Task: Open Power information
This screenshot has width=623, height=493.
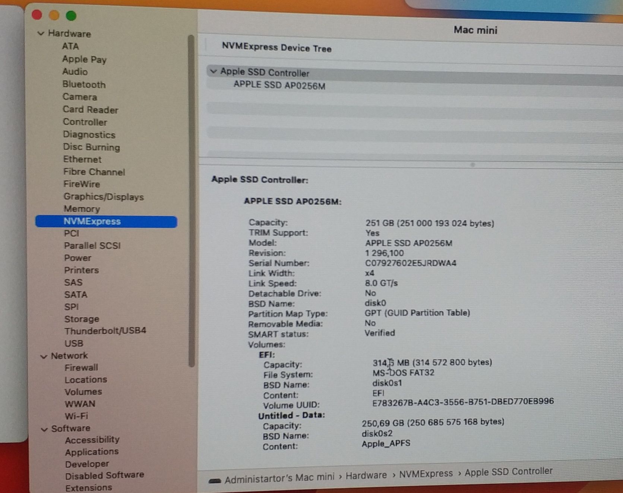Action: [x=78, y=258]
